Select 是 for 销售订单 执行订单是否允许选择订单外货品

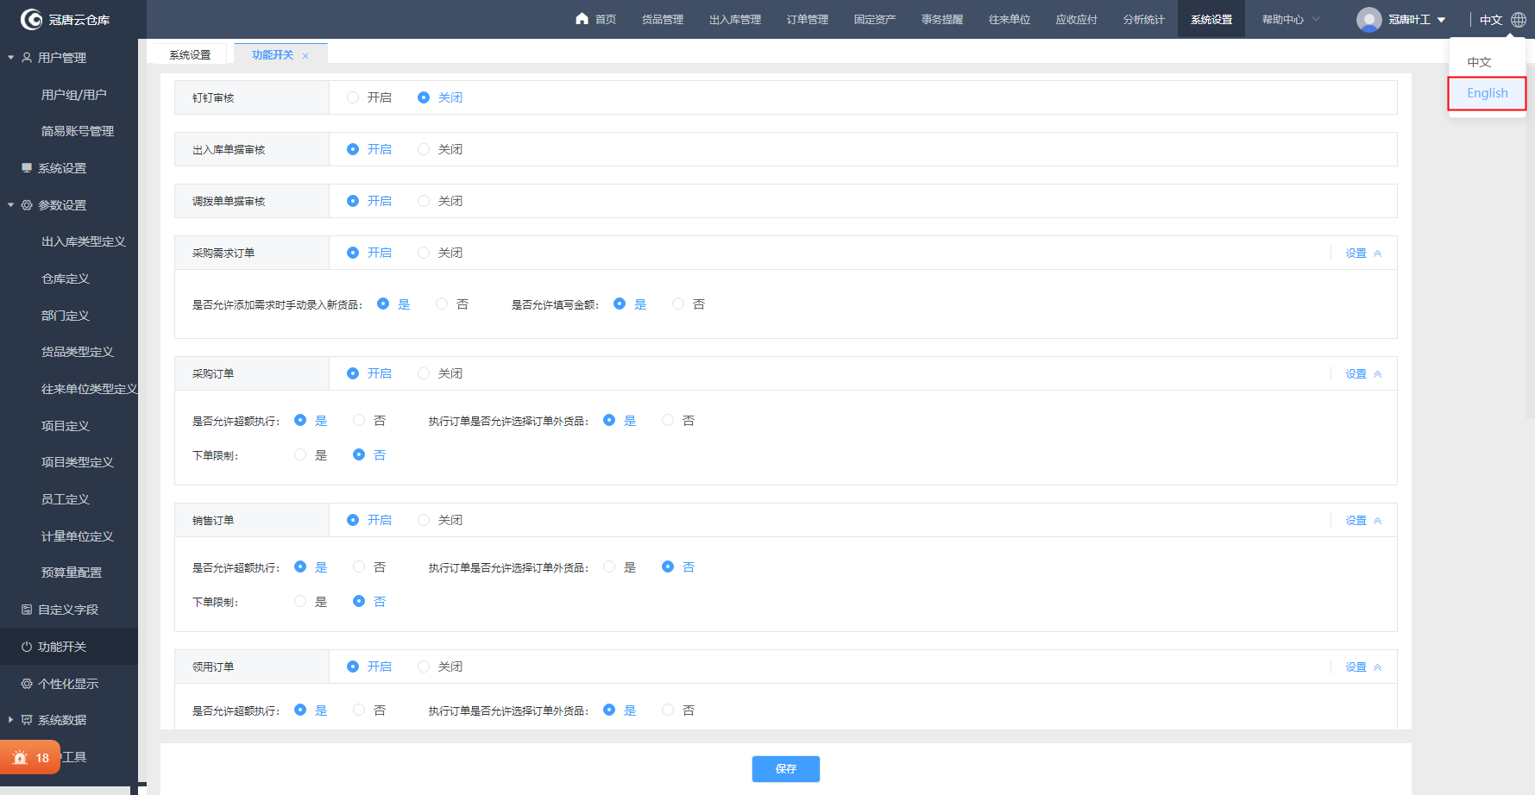point(609,567)
